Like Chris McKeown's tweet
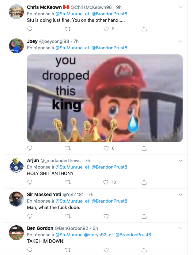Viewport: 193px width, 255px height. pyautogui.click(x=106, y=29)
